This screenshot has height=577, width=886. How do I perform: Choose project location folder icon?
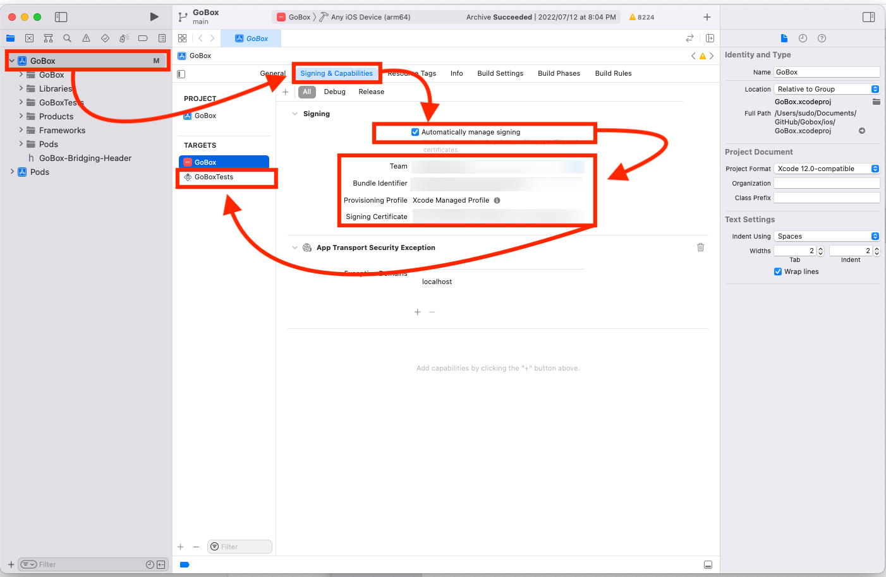(x=876, y=102)
